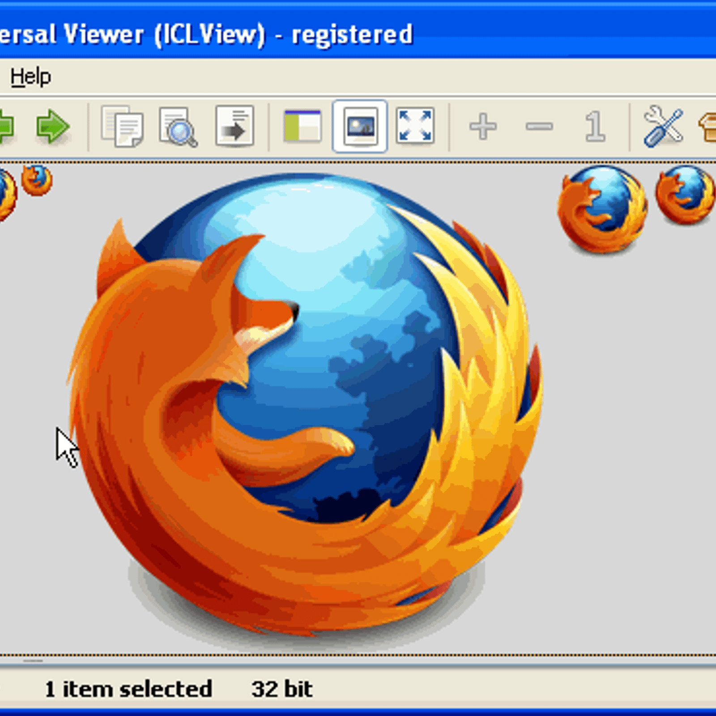Select the small Firefox icon left of the large image
Screen dimensions: 716x716
click(37, 180)
